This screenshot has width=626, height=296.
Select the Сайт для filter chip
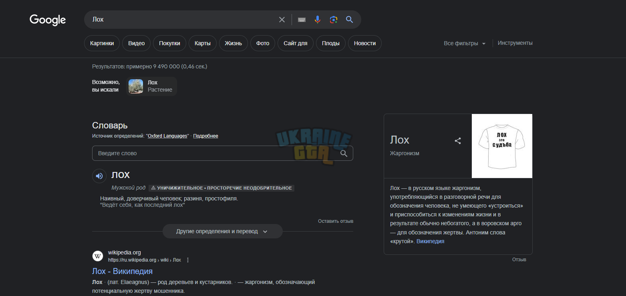click(x=296, y=43)
